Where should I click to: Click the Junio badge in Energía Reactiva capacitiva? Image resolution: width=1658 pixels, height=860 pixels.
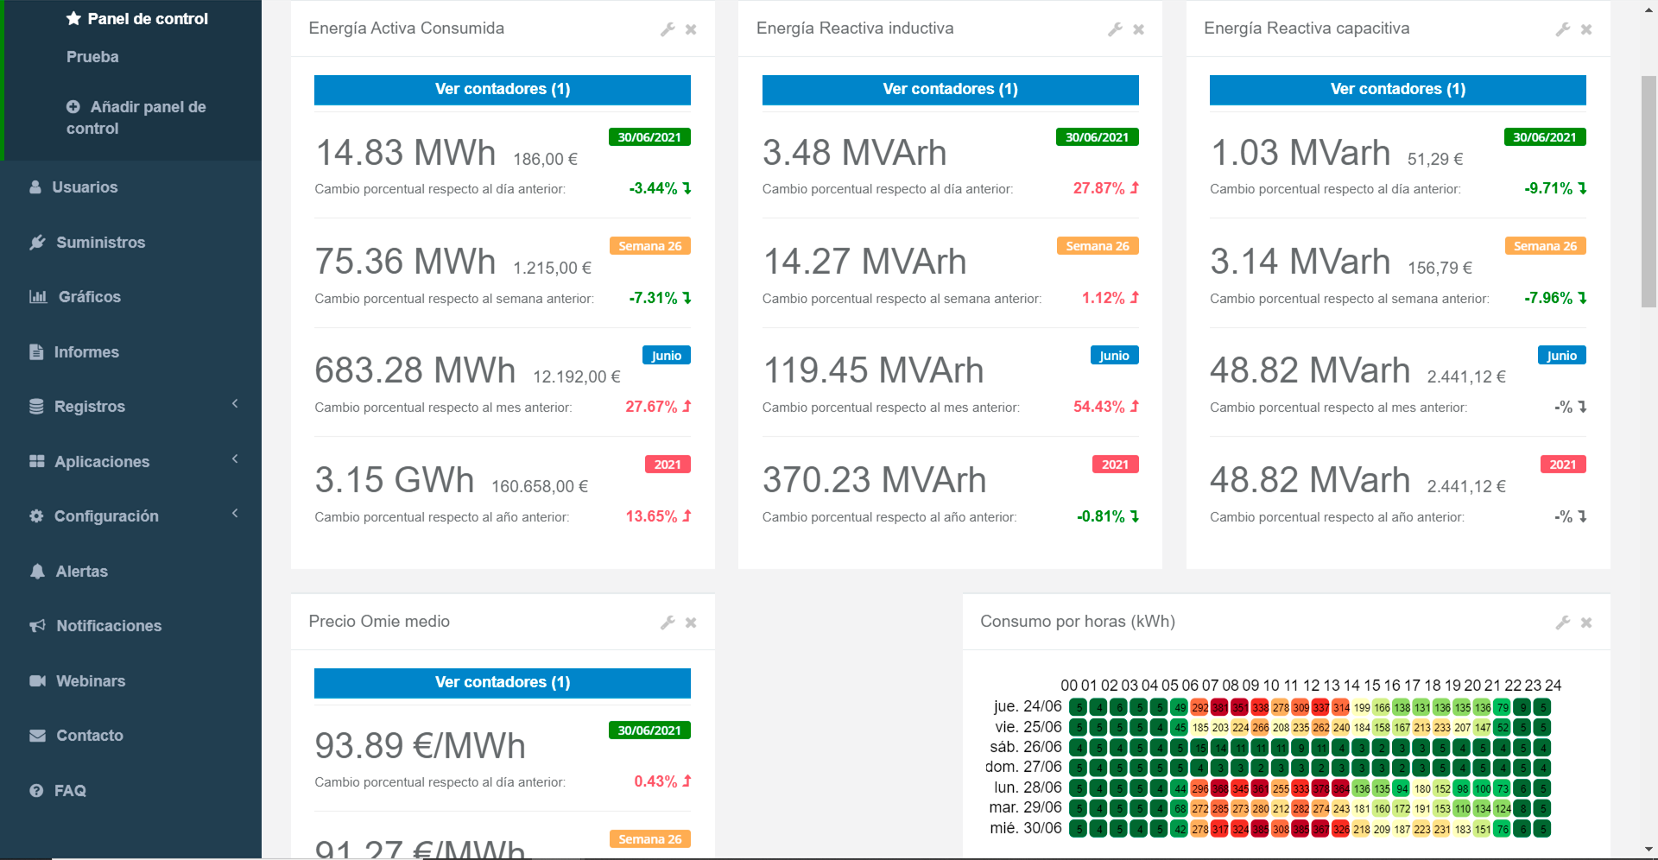1562,356
